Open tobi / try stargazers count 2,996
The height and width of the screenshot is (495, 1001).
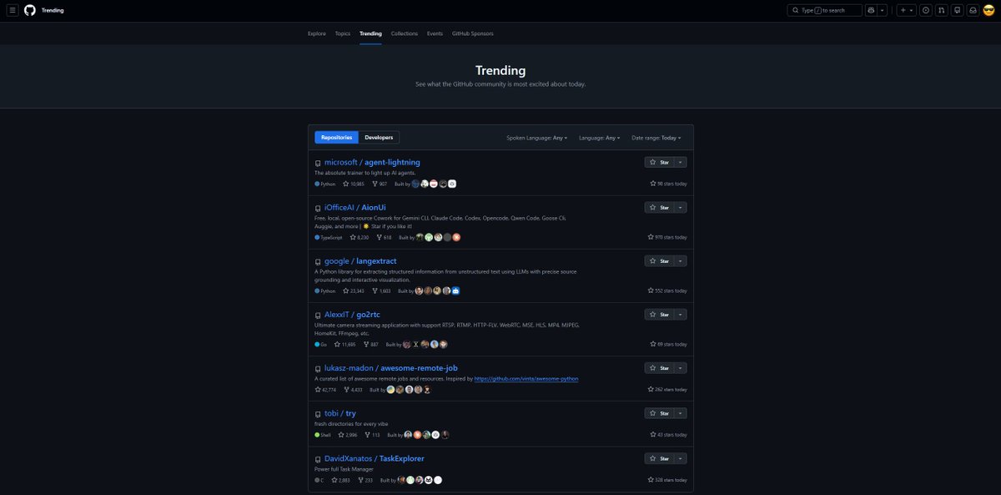[x=348, y=434]
